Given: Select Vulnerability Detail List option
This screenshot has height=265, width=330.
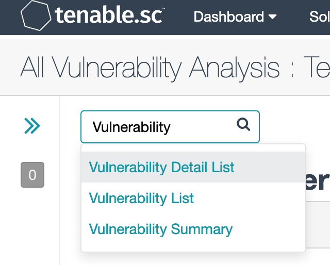Looking at the screenshot, I should (161, 168).
